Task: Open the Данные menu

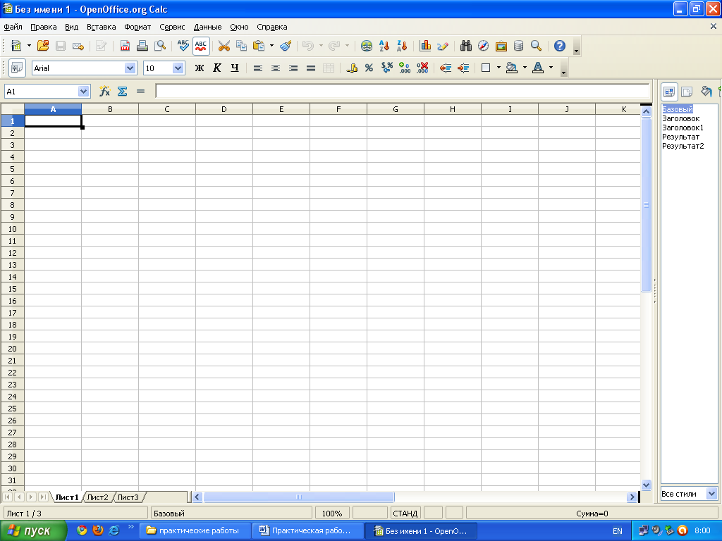Action: (207, 27)
